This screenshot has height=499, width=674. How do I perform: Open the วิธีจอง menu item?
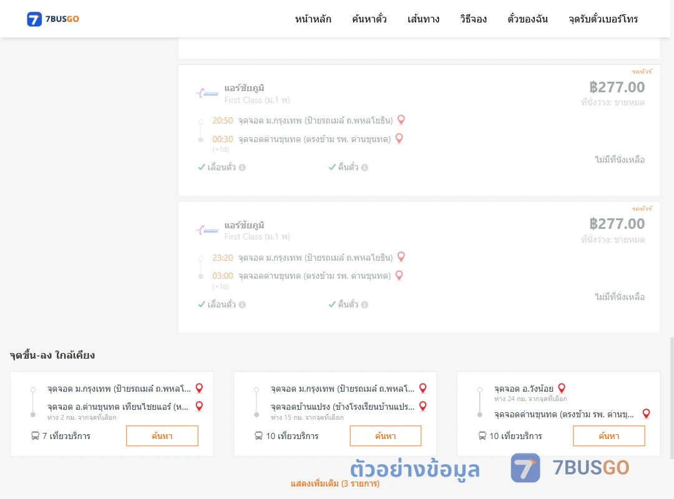point(473,19)
